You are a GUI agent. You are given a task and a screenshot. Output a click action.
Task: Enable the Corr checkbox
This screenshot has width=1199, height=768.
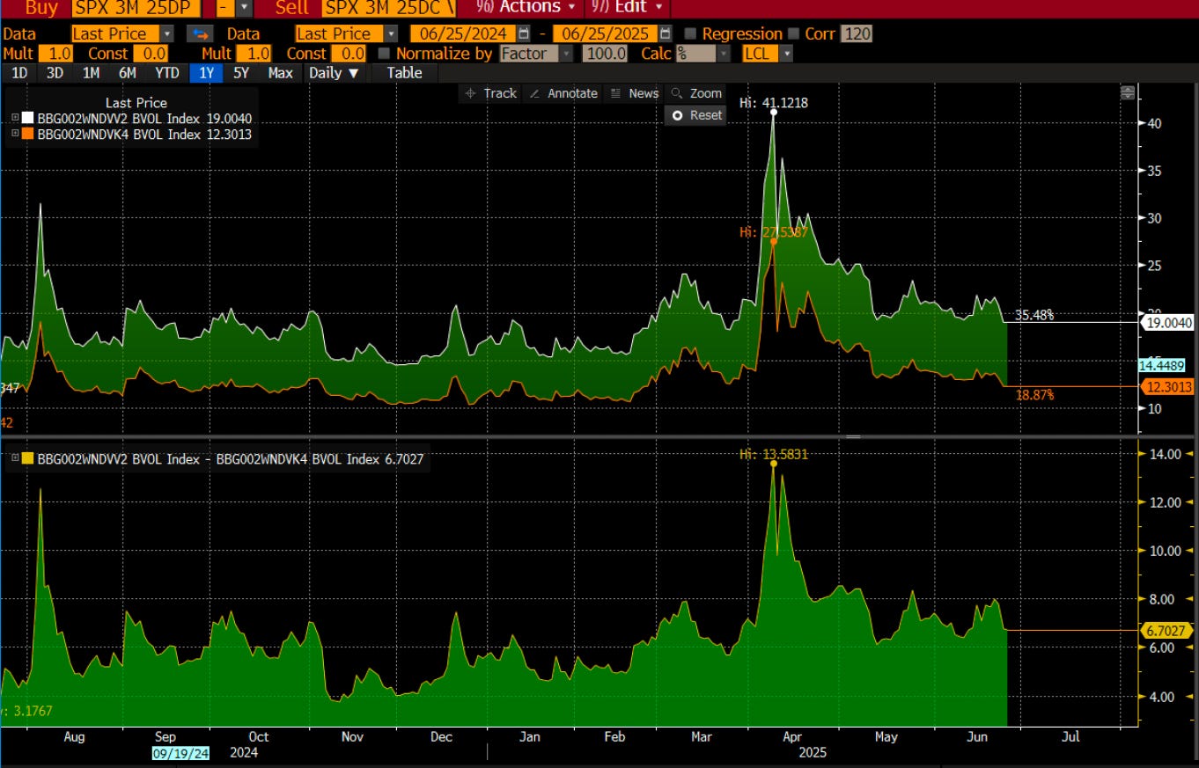pyautogui.click(x=795, y=34)
